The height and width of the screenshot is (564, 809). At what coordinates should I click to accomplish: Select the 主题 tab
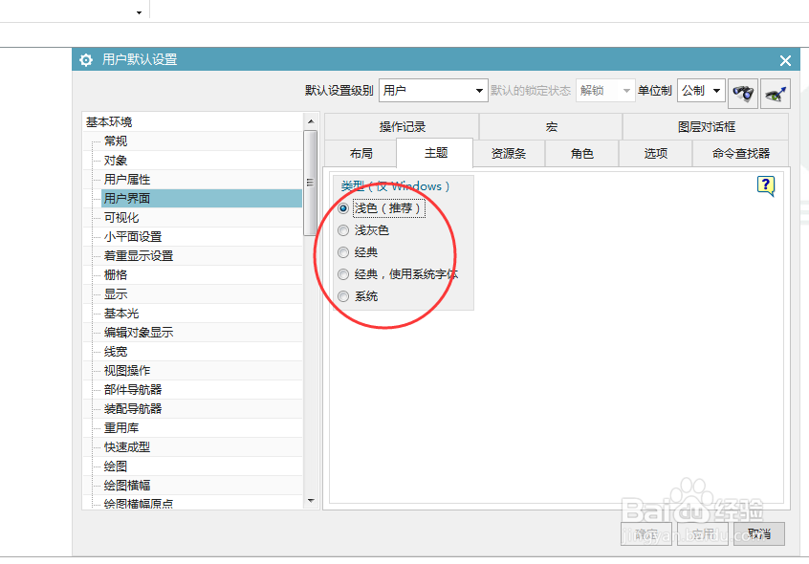pos(435,153)
